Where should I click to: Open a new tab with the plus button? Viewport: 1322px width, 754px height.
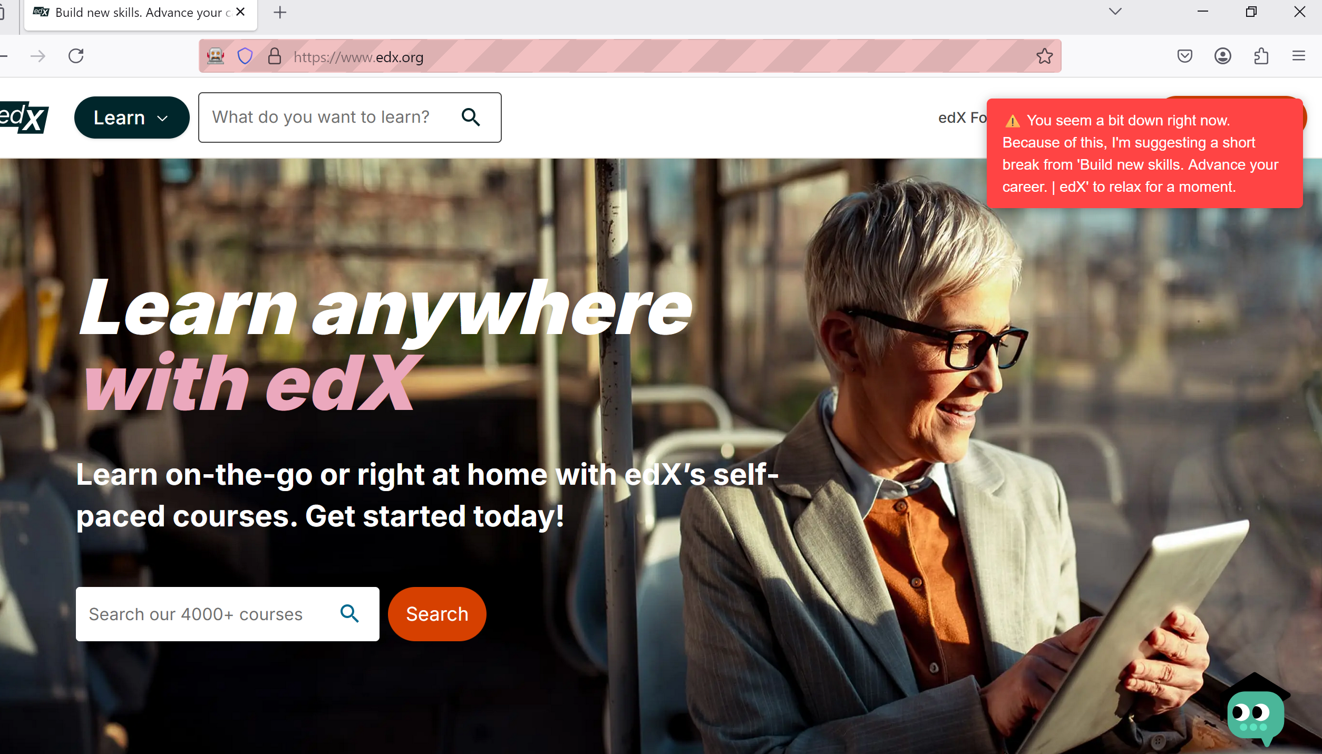pos(280,13)
